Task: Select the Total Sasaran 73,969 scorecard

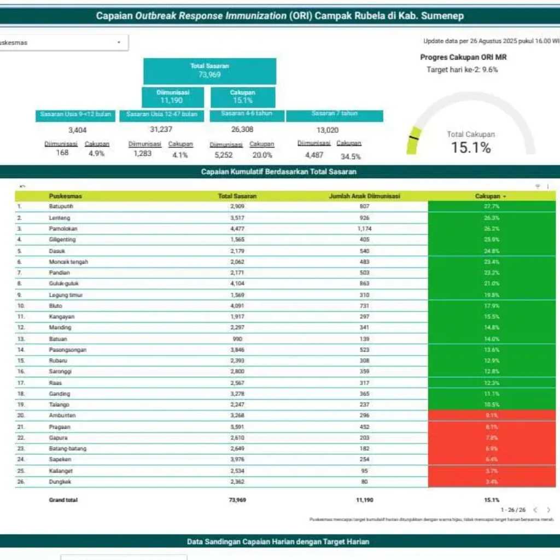Action: pos(209,71)
